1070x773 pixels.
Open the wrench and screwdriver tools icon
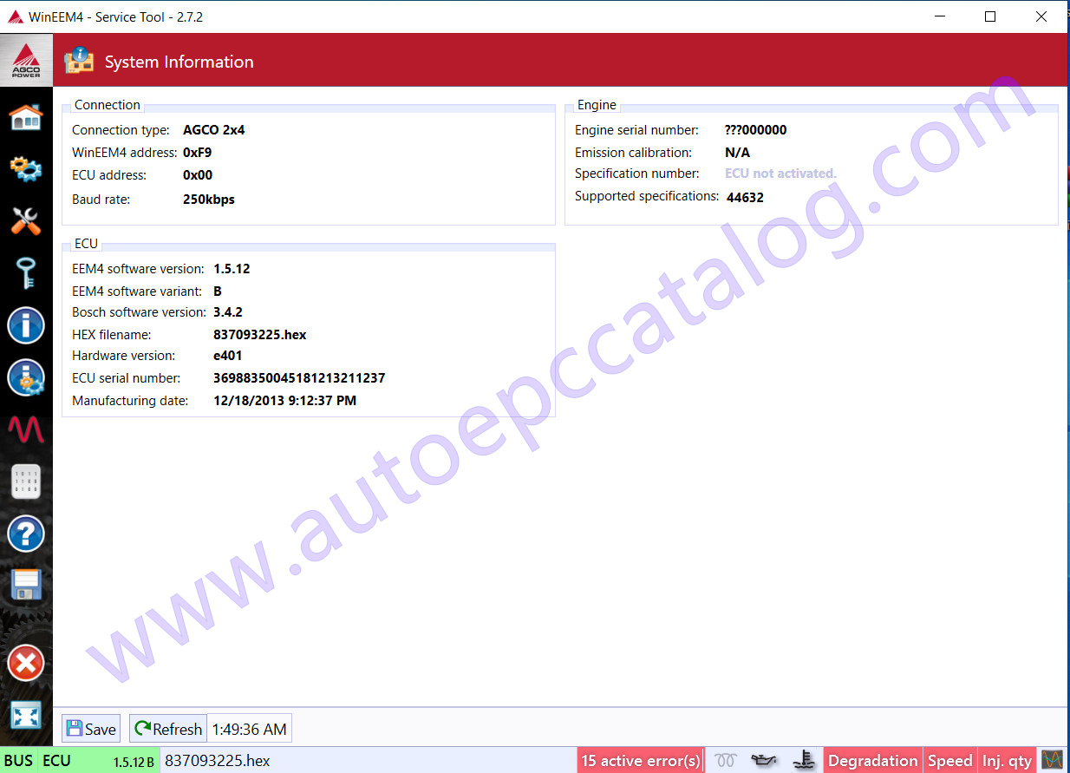pos(26,220)
